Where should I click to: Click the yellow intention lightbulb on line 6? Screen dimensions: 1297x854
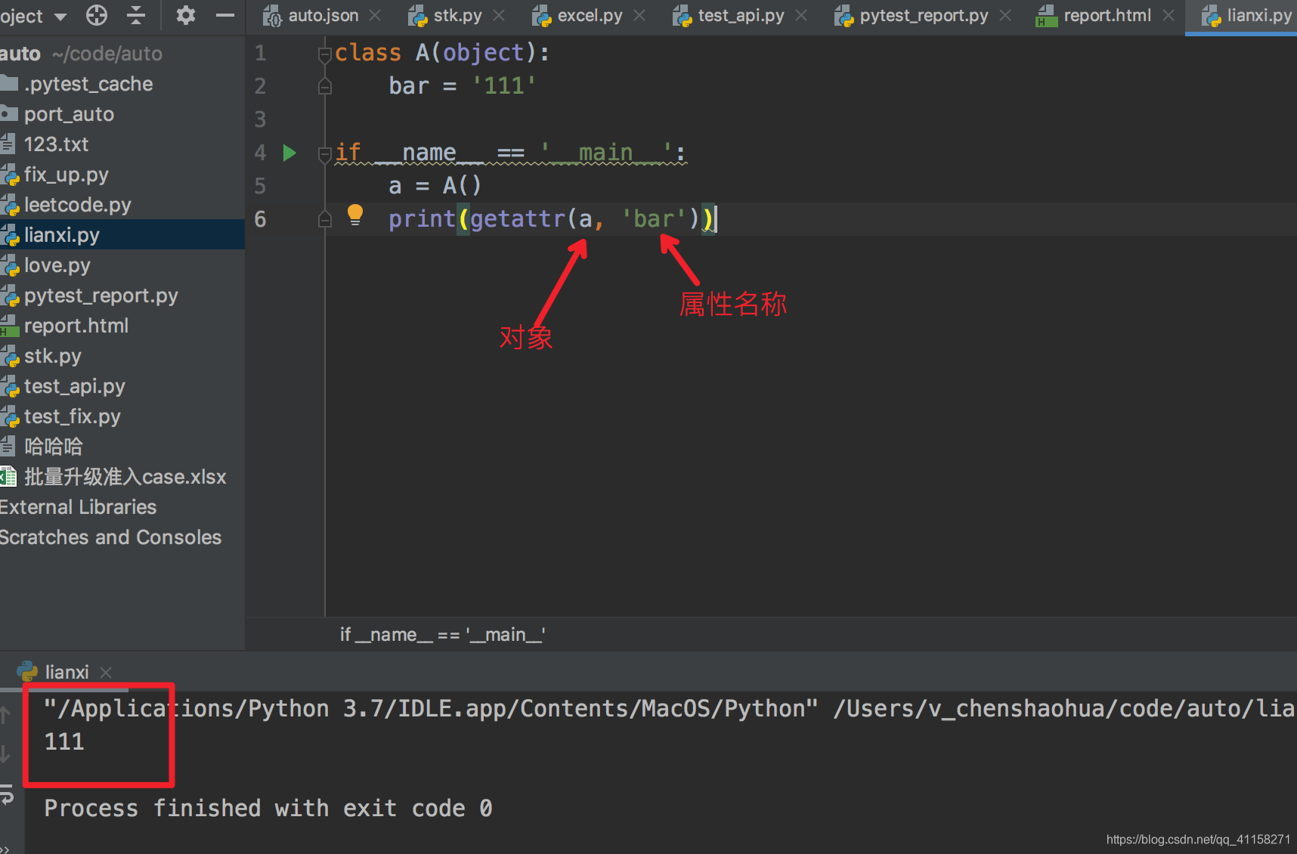(x=354, y=215)
